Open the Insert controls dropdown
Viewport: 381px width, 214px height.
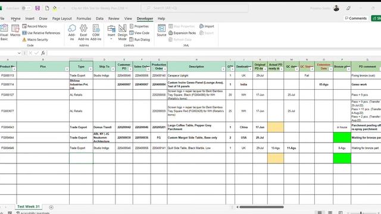(111, 32)
